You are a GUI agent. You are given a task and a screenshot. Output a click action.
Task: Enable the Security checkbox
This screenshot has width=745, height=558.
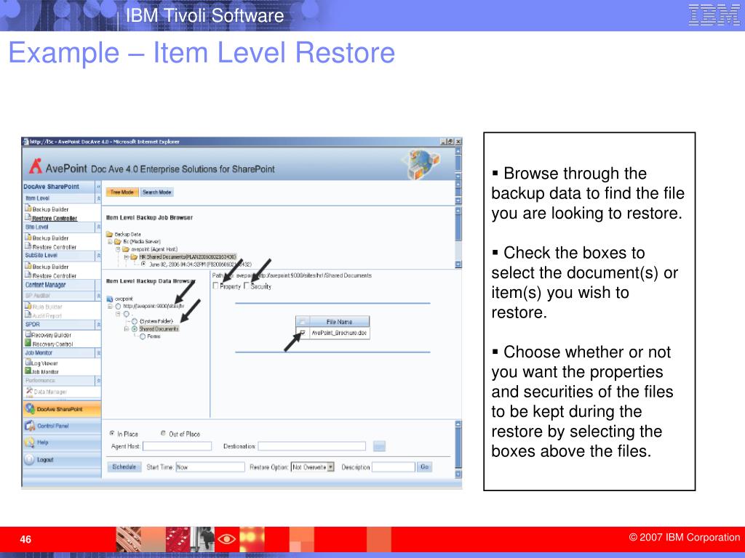(247, 286)
